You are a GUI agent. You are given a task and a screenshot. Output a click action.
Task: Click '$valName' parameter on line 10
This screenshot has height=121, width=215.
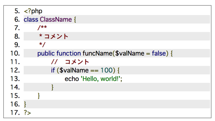pos(130,53)
